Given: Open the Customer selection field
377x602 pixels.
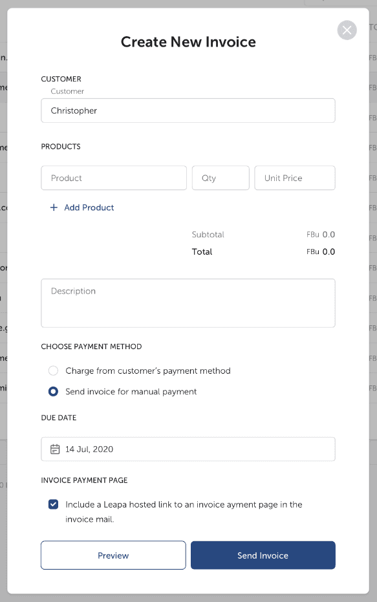Looking at the screenshot, I should [x=188, y=111].
